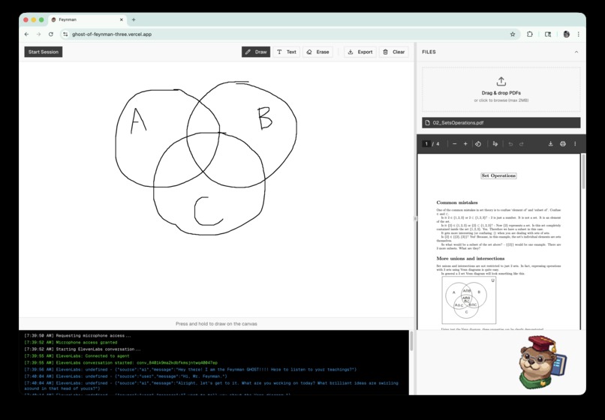Select the Text tool
The image size is (605, 420).
pos(286,52)
